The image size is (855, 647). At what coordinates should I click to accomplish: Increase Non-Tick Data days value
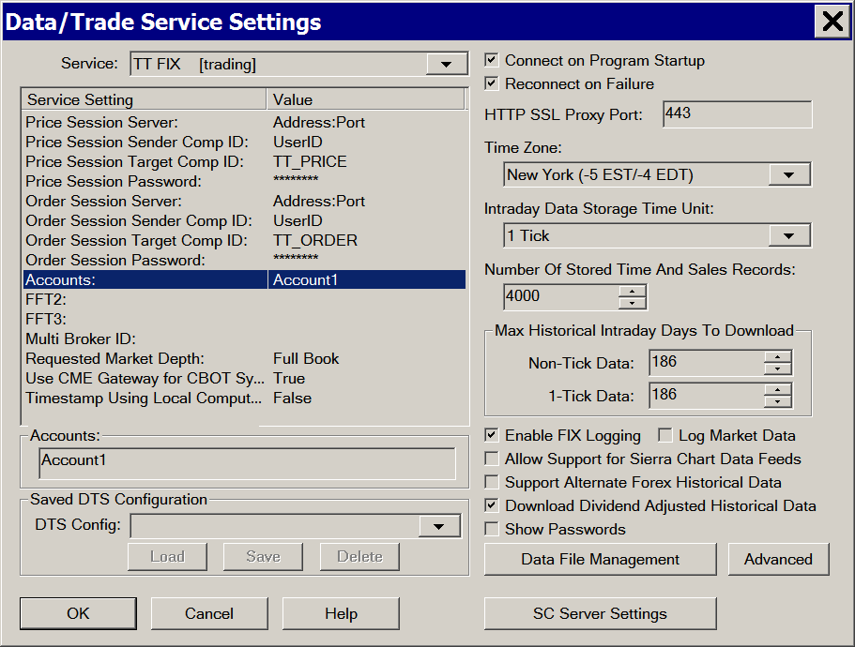tap(777, 357)
